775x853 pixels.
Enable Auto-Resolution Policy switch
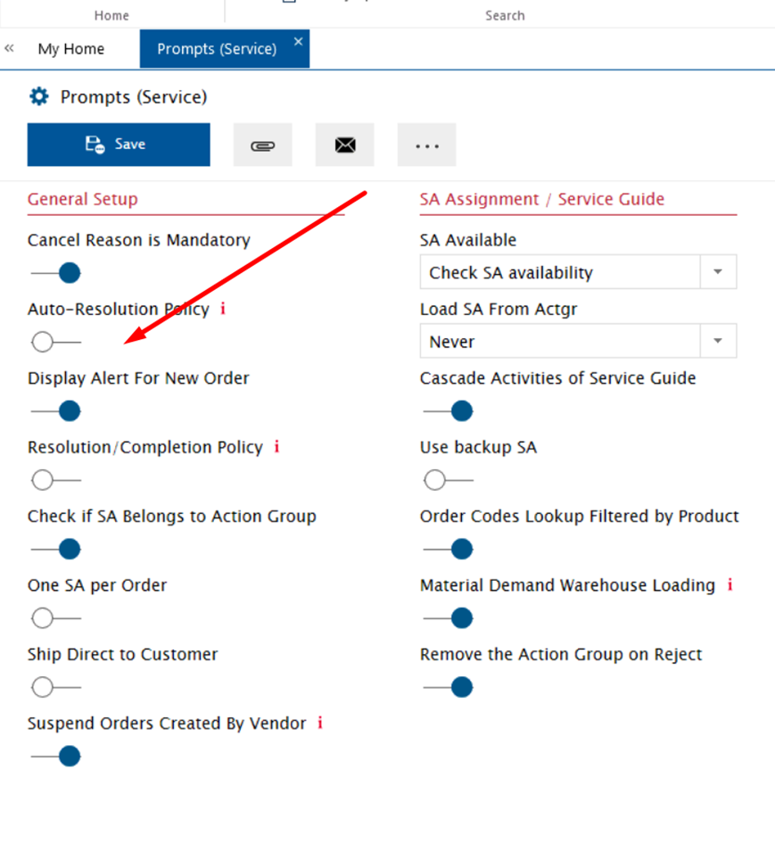pos(56,342)
